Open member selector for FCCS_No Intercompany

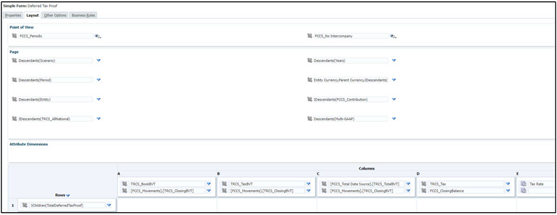click(310, 36)
